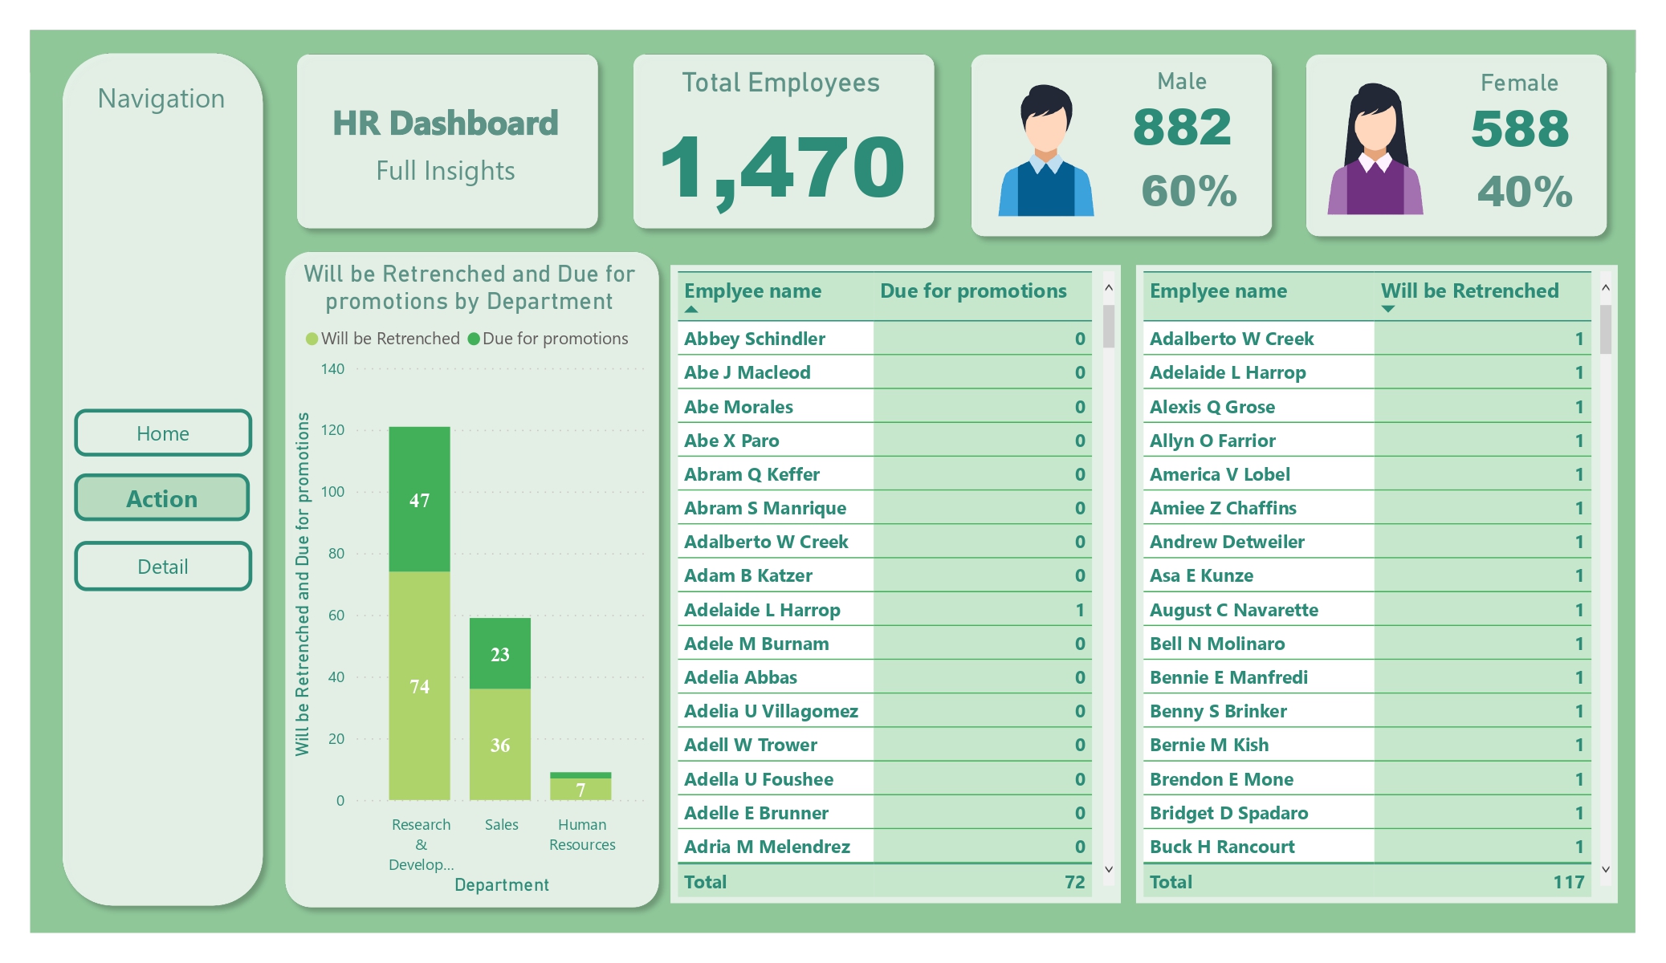1666x963 pixels.
Task: Sort by Due for promotions column header
Action: (x=973, y=291)
